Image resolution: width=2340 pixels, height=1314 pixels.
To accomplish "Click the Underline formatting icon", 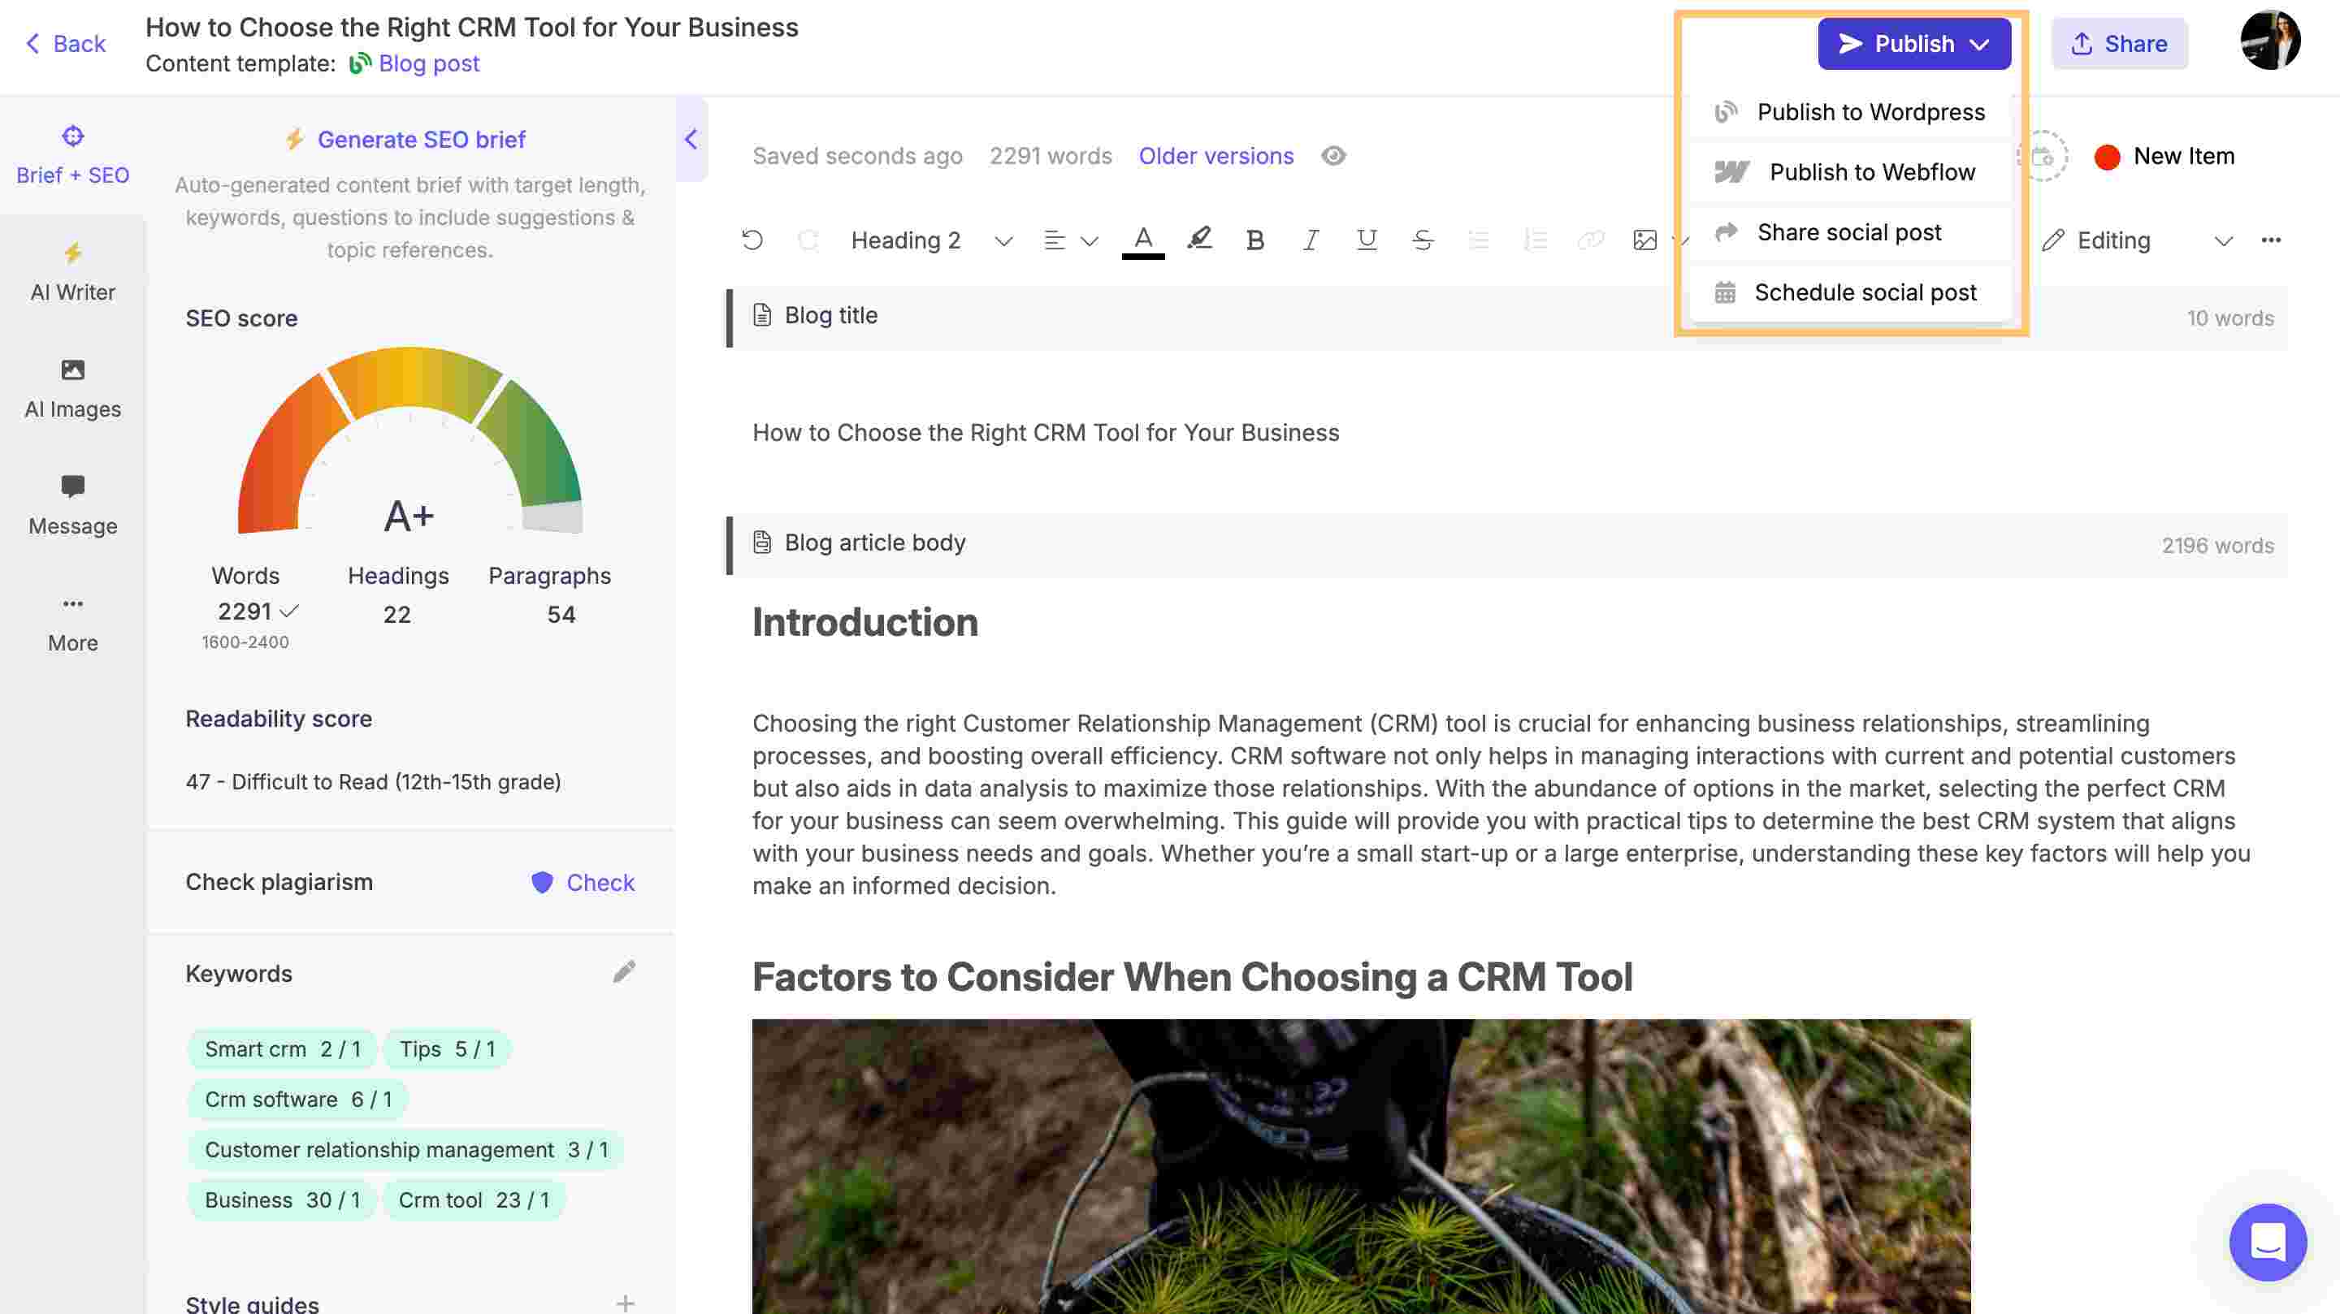I will pyautogui.click(x=1363, y=240).
